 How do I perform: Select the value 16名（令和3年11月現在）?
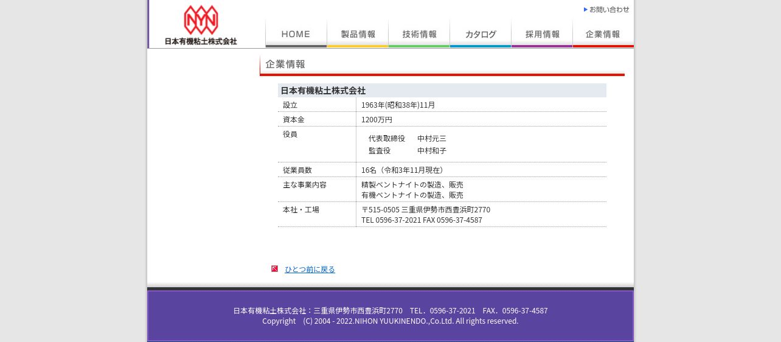(x=404, y=170)
